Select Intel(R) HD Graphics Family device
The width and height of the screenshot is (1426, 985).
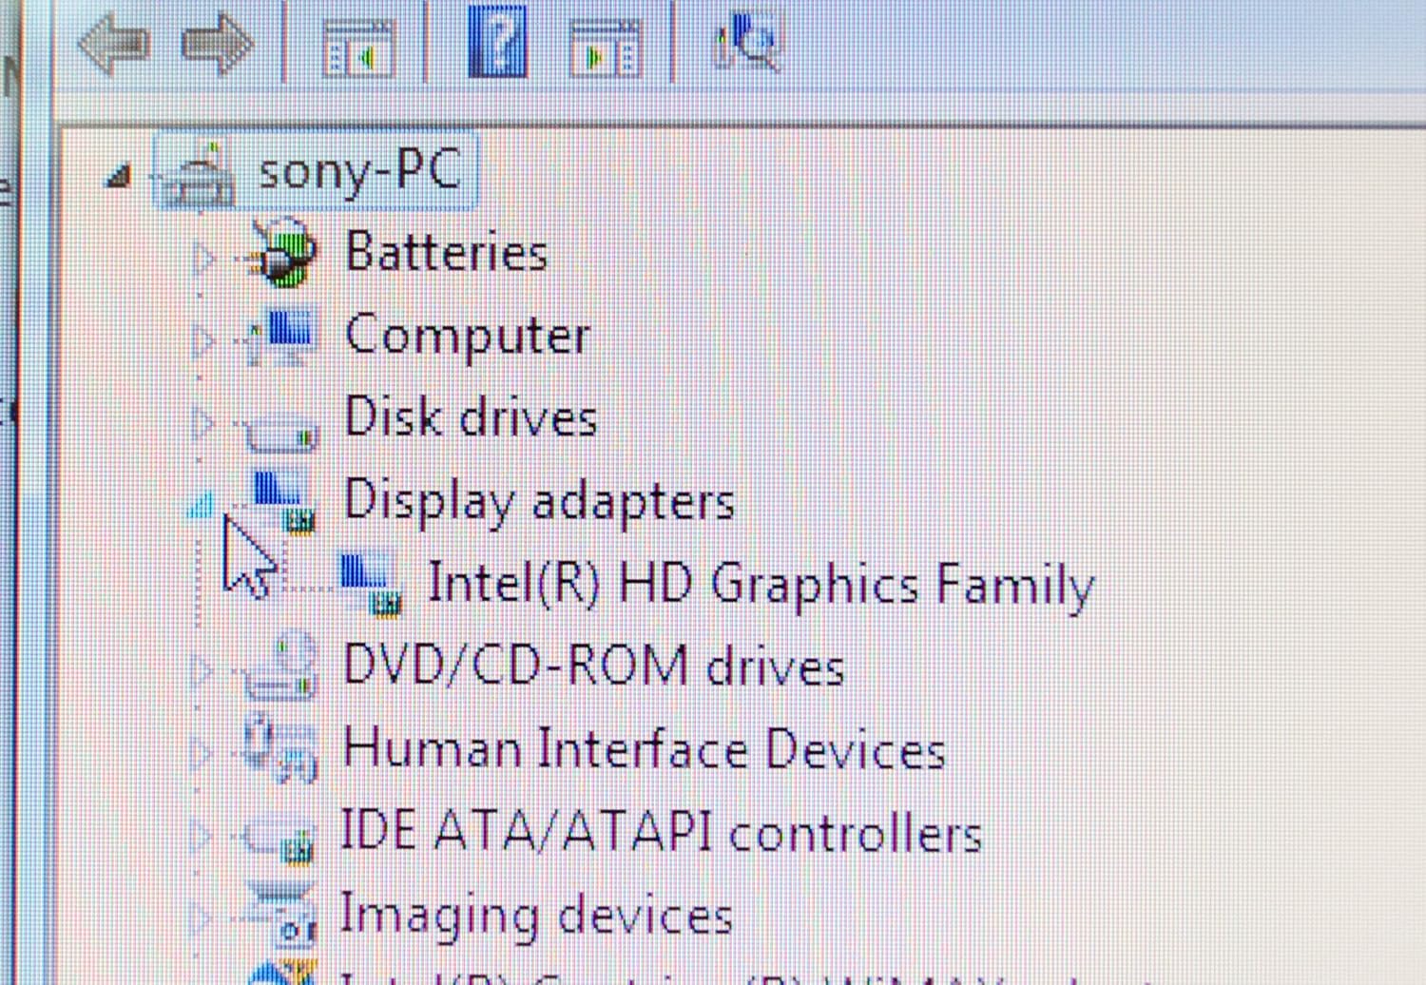[760, 583]
